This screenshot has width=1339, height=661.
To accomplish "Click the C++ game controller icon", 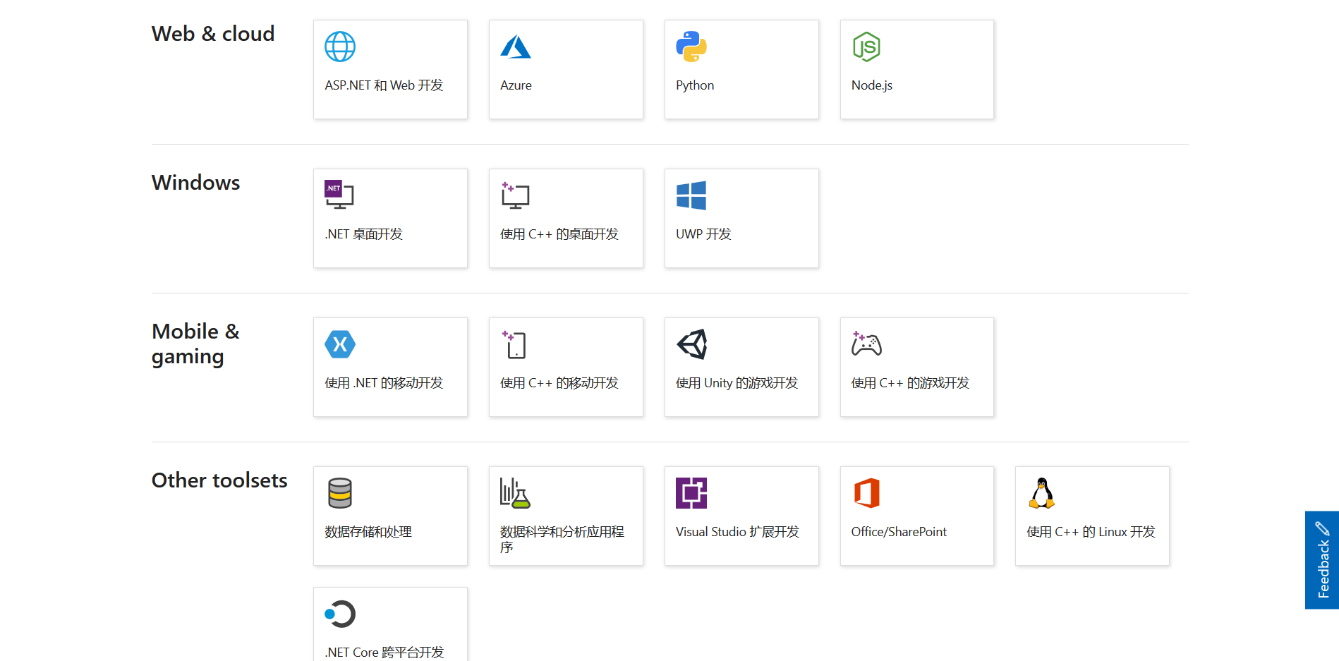I will point(866,344).
